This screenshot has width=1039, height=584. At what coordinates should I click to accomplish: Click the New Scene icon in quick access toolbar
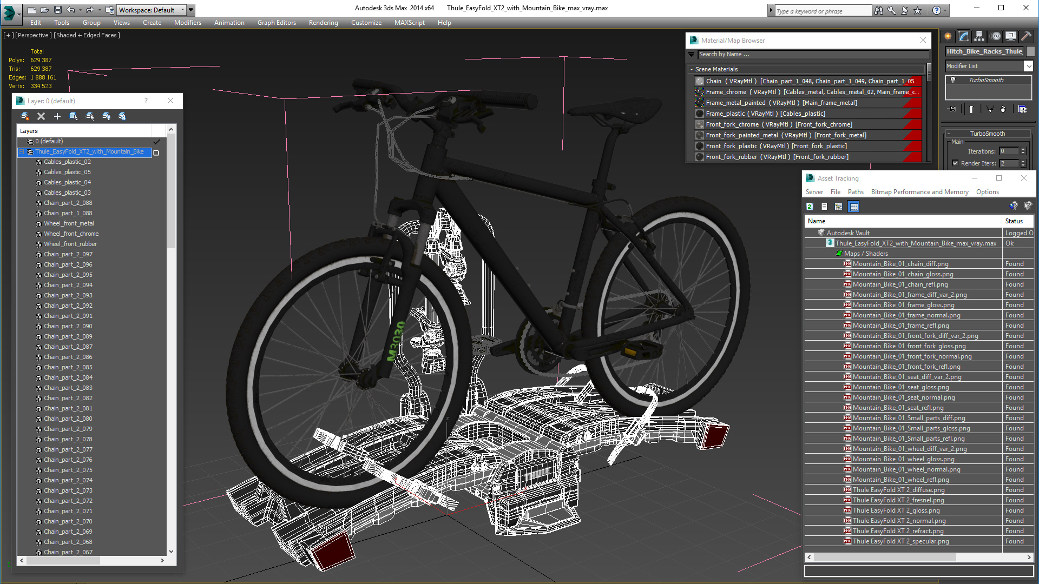pos(32,10)
